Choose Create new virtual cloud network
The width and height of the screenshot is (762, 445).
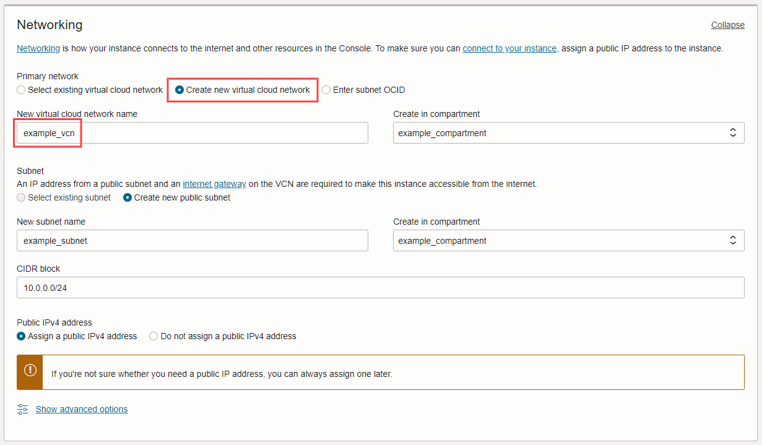coord(180,90)
